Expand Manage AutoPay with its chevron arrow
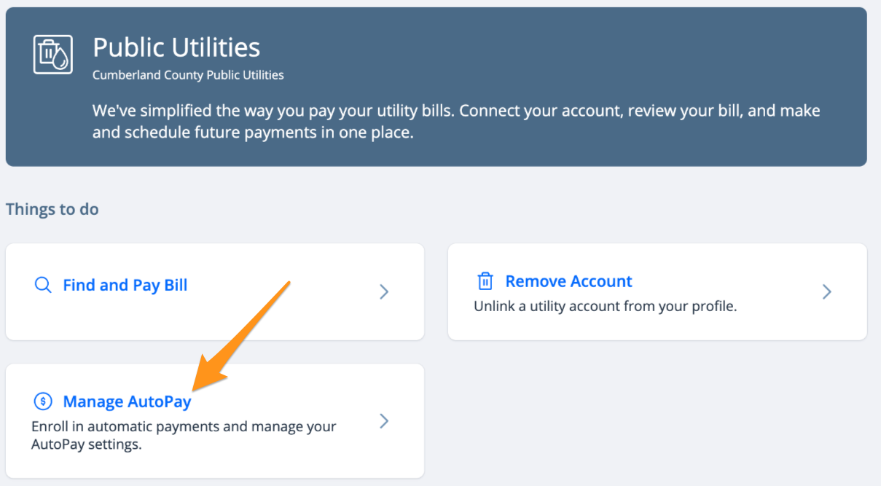Viewport: 881px width, 486px height. click(384, 420)
